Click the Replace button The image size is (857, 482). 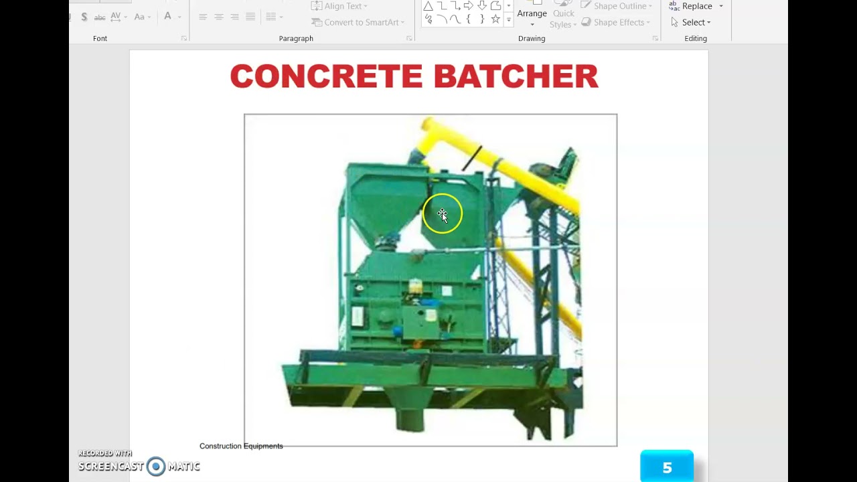pos(690,6)
